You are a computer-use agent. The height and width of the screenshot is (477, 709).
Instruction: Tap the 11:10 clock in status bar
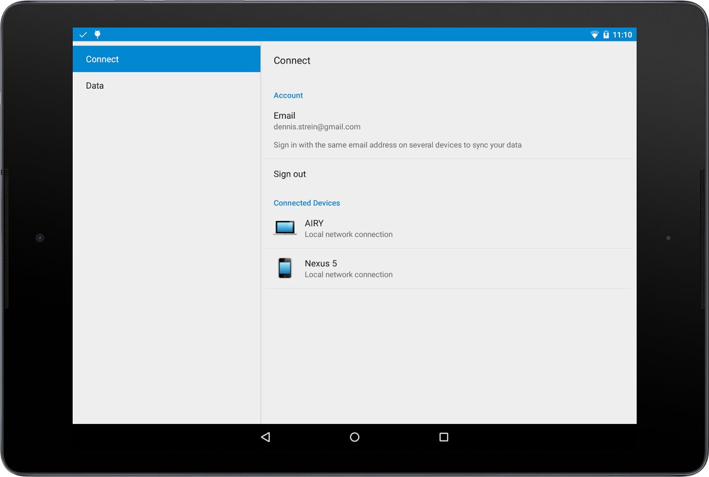[622, 35]
